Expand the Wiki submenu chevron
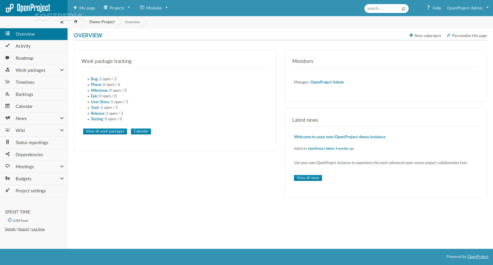Screen dimensions: 493x265 coord(62,130)
